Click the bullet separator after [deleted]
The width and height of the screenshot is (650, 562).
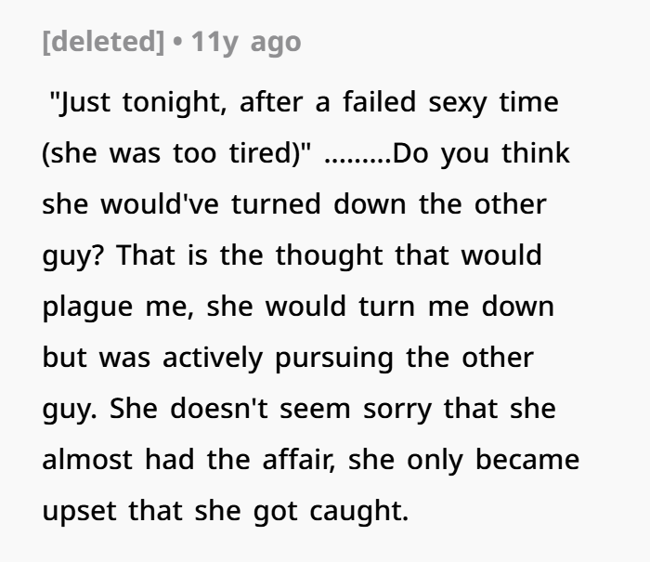pyautogui.click(x=177, y=43)
